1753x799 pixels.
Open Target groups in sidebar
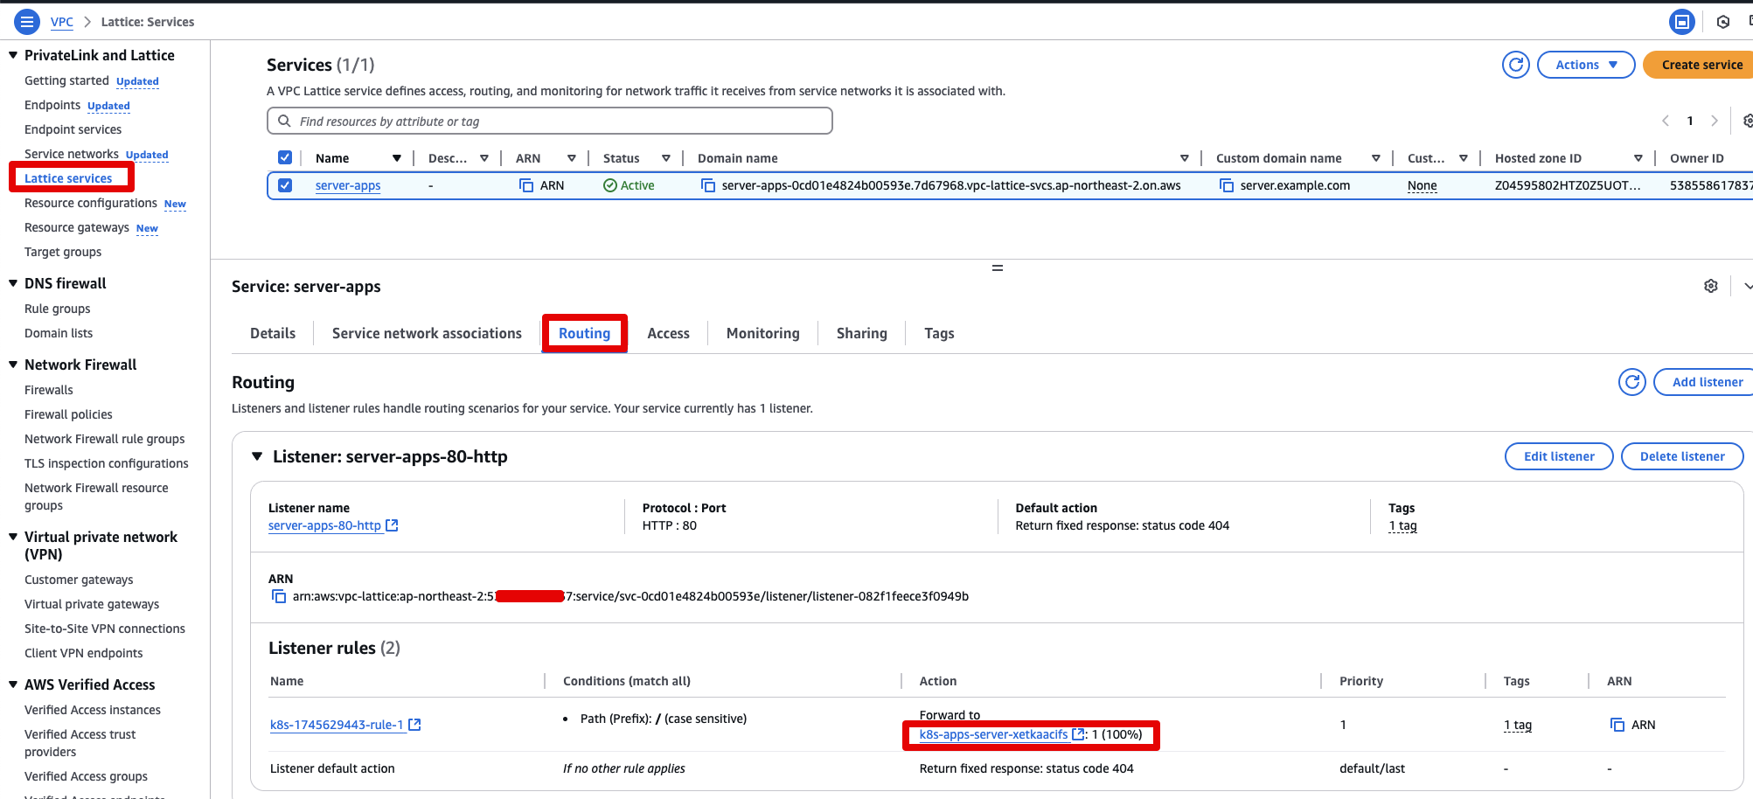coord(63,252)
